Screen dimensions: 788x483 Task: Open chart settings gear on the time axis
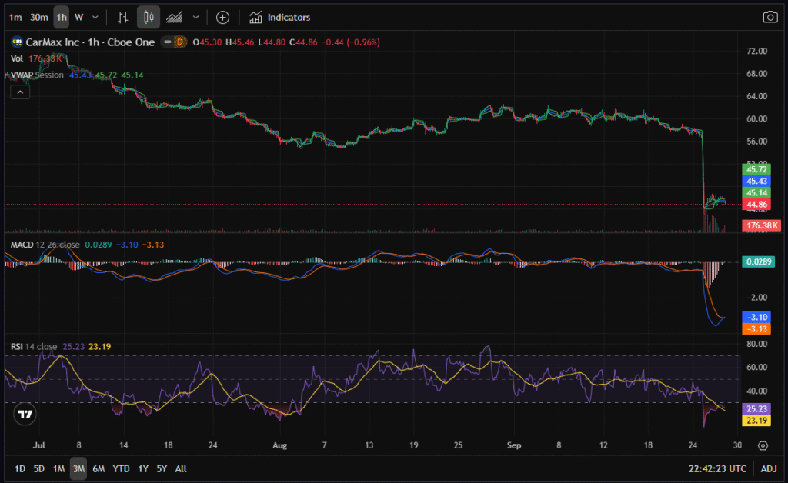763,445
